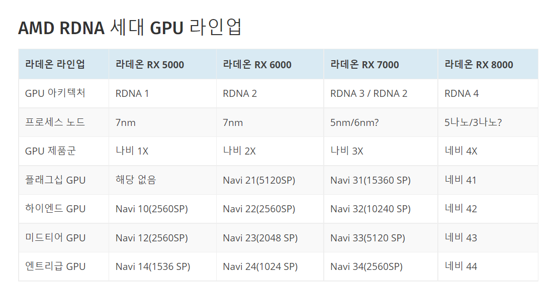Screen dimensions: 554x285
Task: Click the cell '5나노/3나노?'
Action: pyautogui.click(x=488, y=122)
